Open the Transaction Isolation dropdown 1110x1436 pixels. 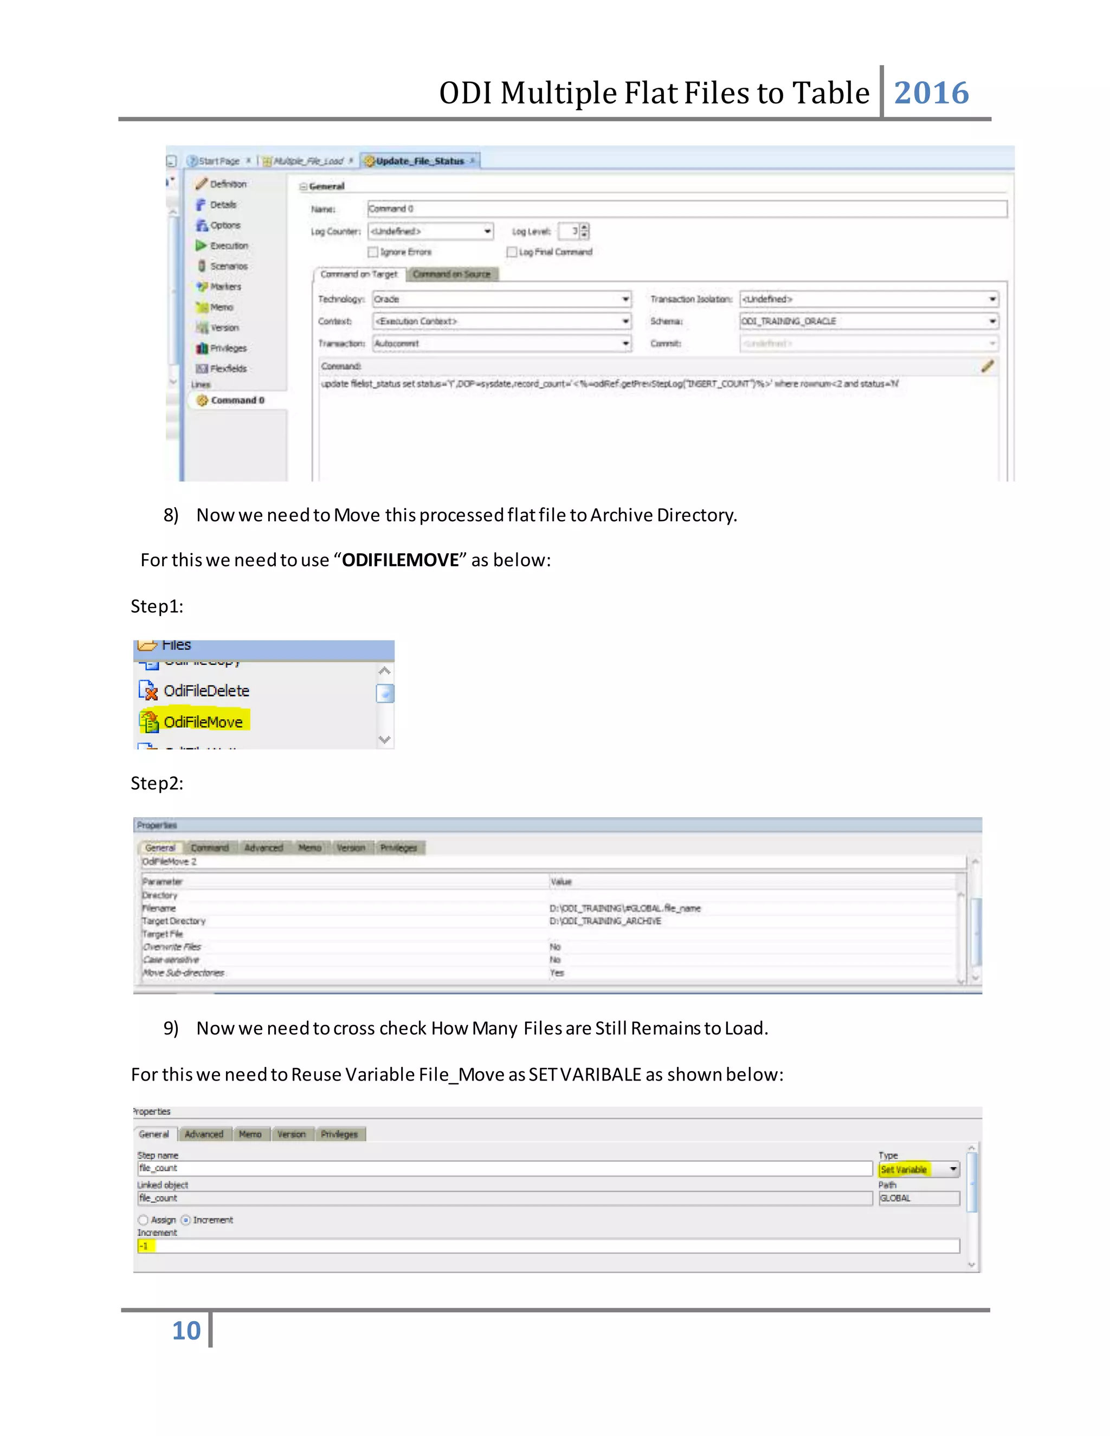(869, 299)
